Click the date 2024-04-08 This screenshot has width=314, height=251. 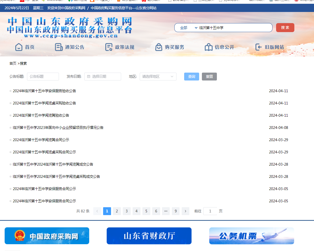279,128
